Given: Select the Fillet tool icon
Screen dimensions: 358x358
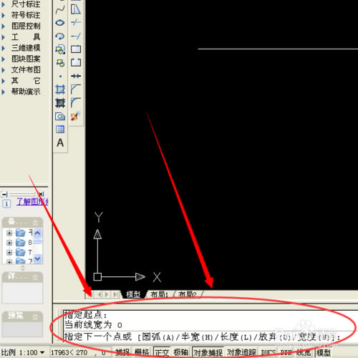Looking at the screenshot, I should 76,102.
